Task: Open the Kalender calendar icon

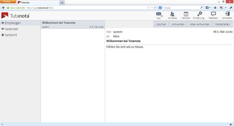Action: coord(186,15)
